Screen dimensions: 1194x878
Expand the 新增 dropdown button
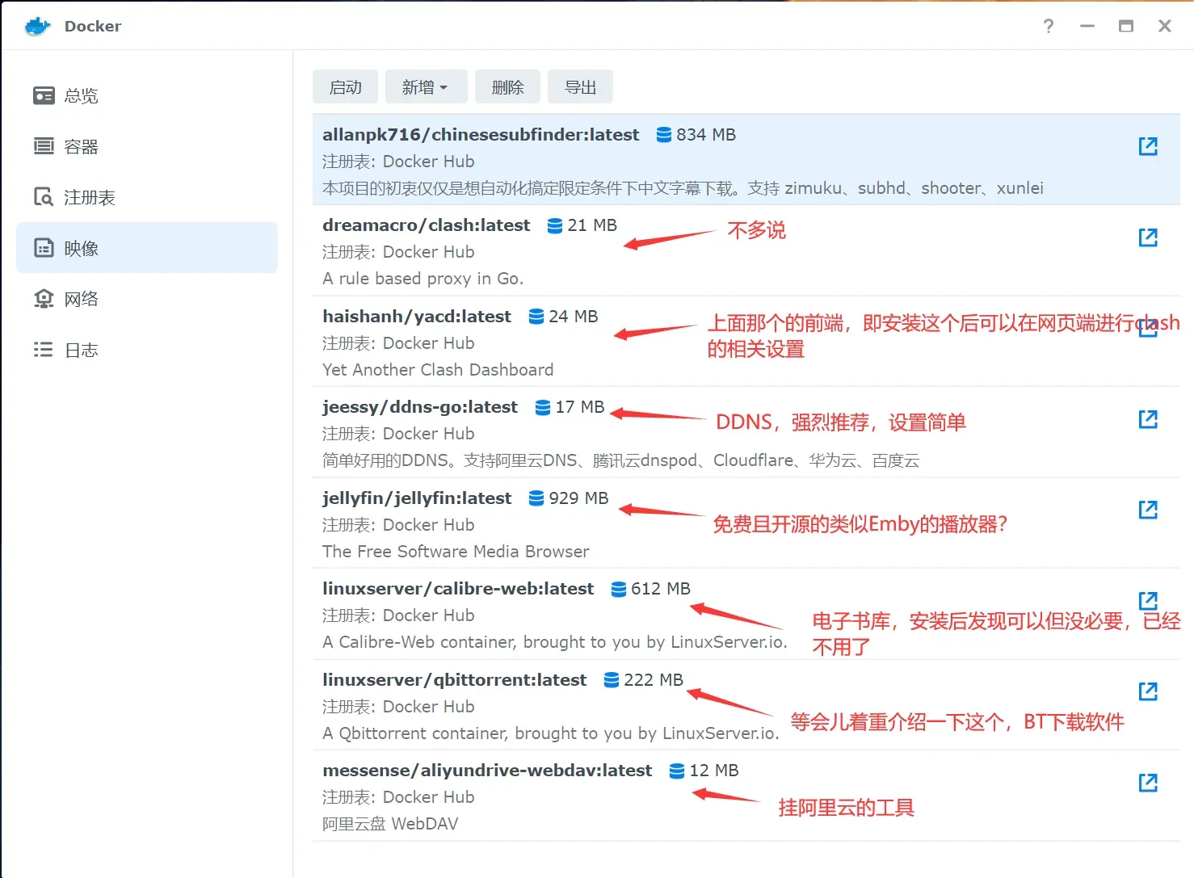426,86
